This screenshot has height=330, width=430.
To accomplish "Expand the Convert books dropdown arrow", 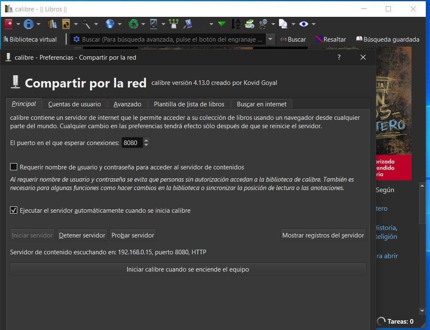I will (x=76, y=24).
